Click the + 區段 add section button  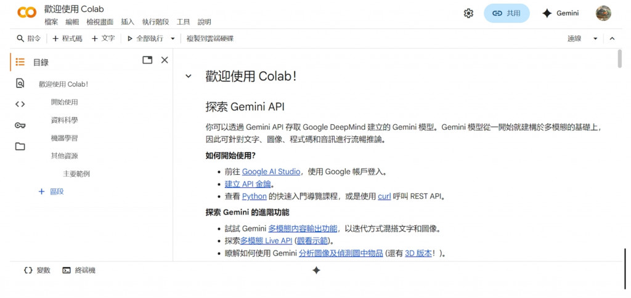coord(51,191)
